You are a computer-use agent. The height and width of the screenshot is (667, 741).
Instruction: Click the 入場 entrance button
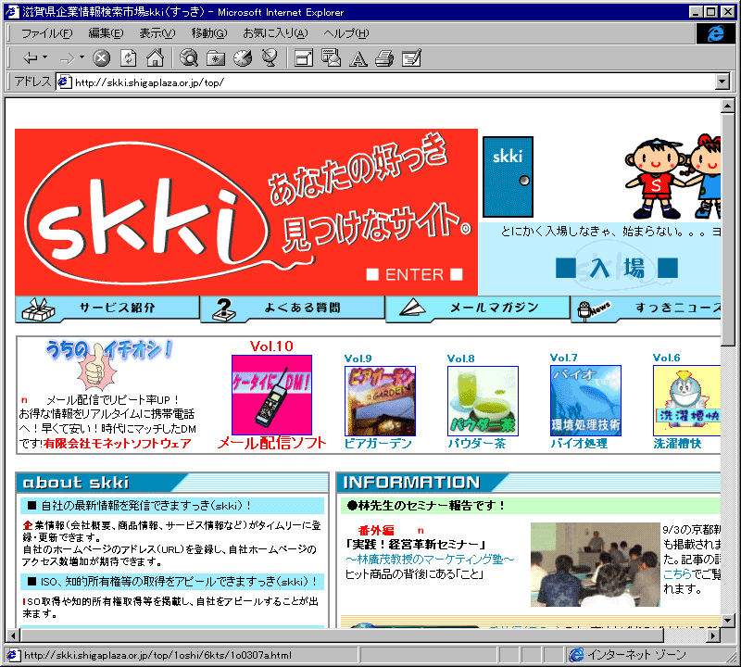pyautogui.click(x=617, y=268)
